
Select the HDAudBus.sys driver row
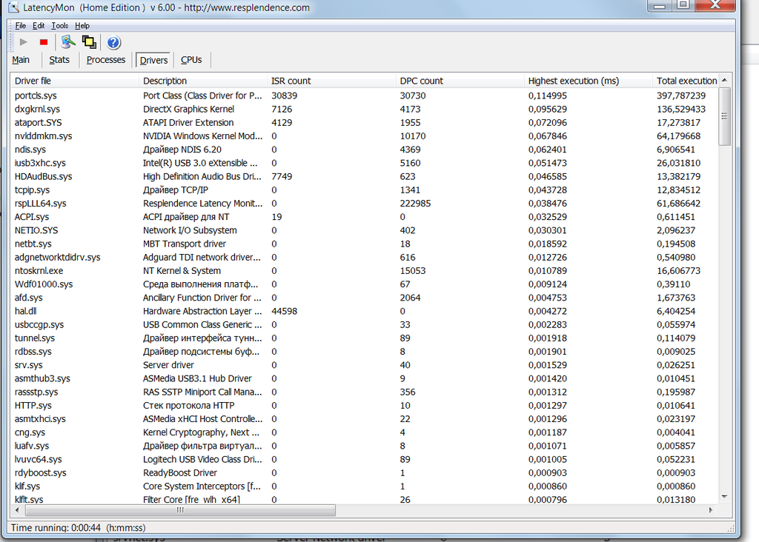point(365,176)
